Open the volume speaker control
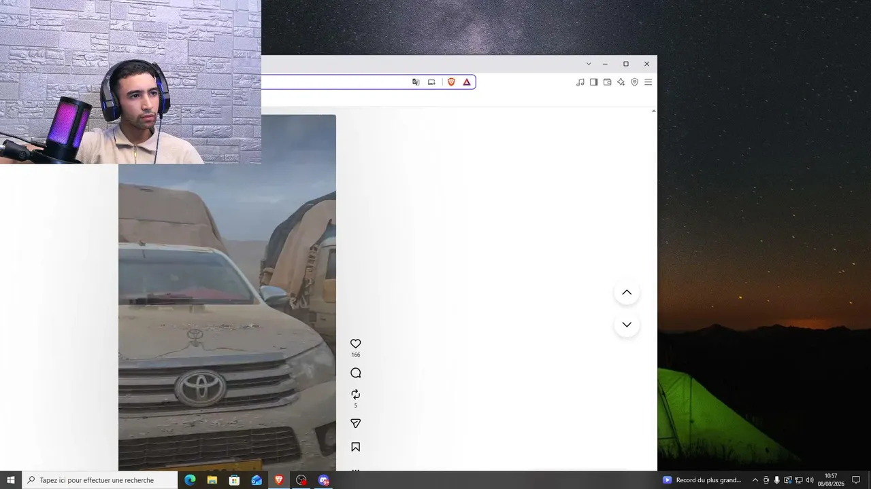This screenshot has width=871, height=489. click(810, 480)
